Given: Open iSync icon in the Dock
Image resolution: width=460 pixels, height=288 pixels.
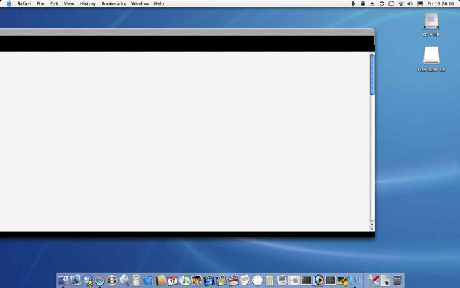Looking at the screenshot, I should [112, 281].
